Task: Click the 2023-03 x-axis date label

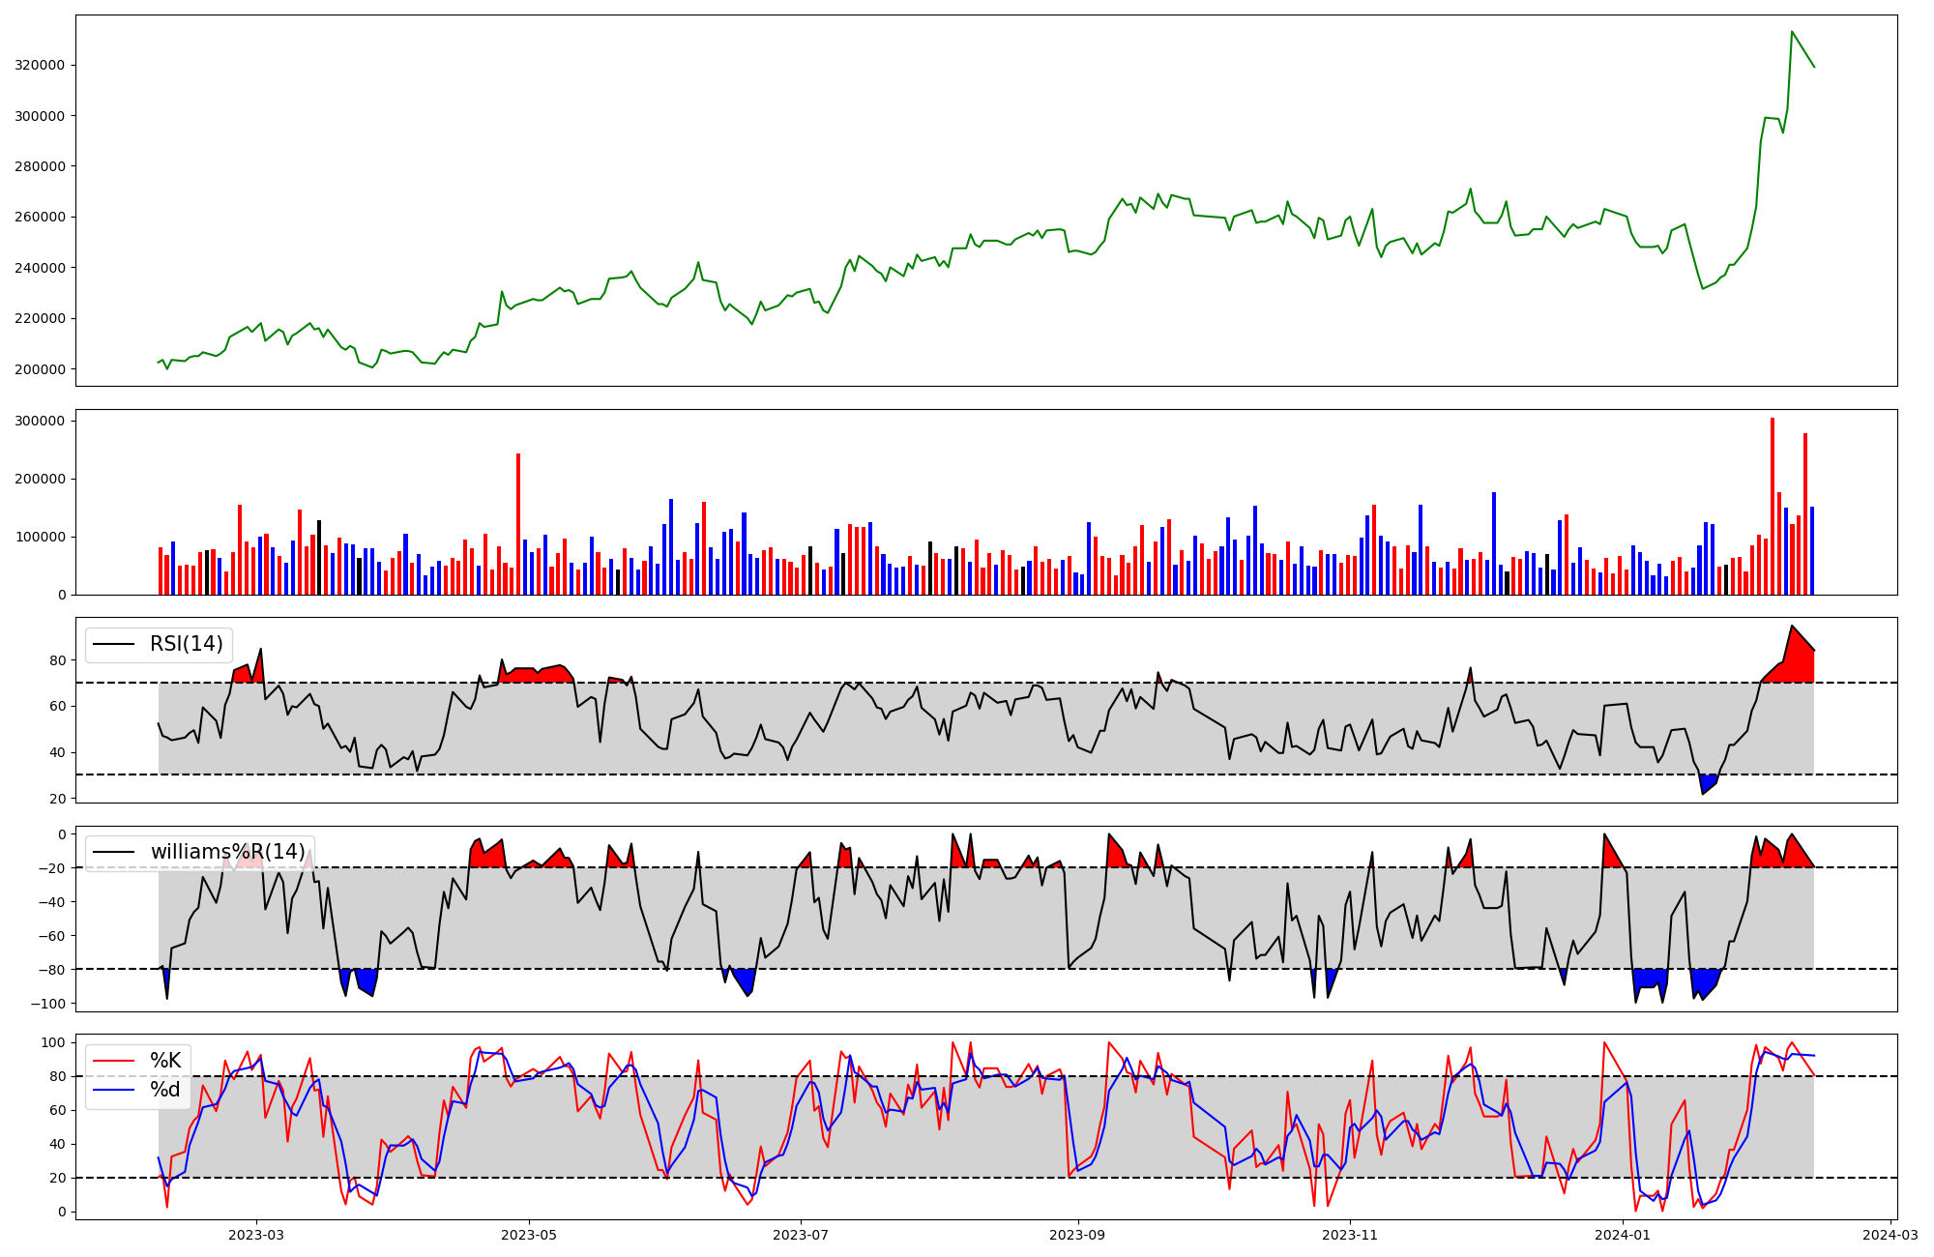Action: pyautogui.click(x=256, y=1235)
